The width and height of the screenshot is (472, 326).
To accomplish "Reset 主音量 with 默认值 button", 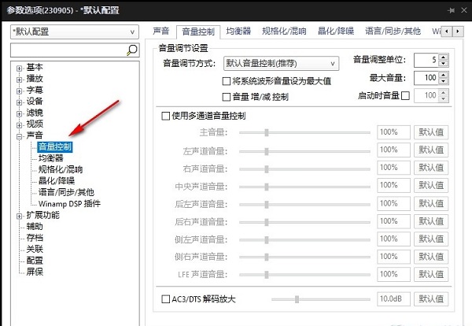I will pyautogui.click(x=431, y=132).
